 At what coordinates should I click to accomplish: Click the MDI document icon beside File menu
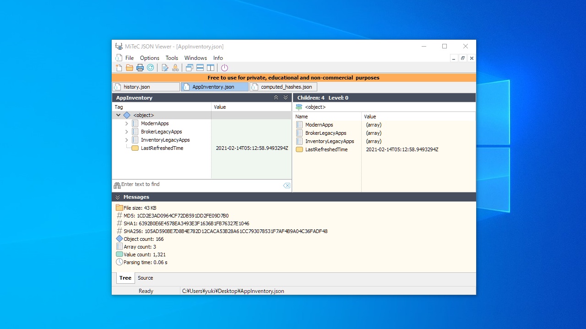point(119,58)
